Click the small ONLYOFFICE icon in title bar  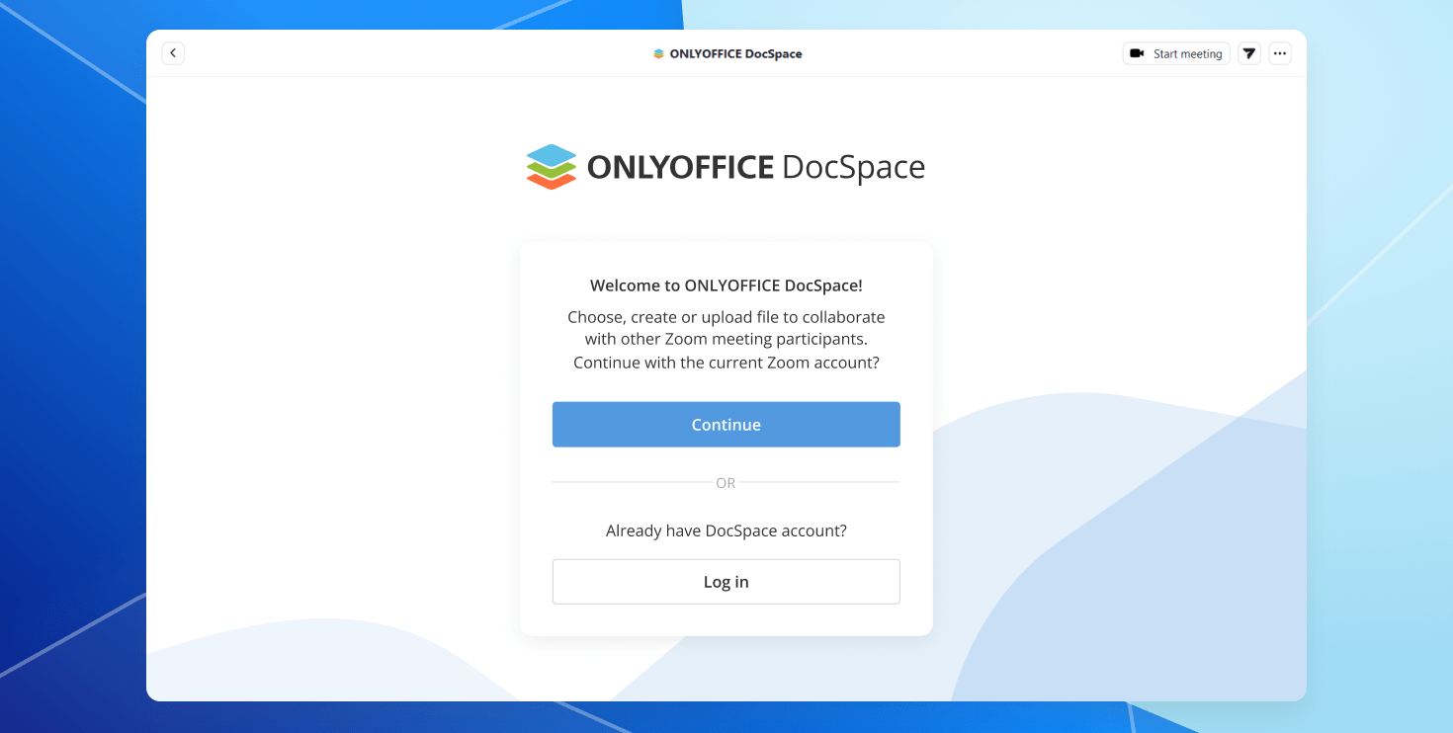tap(658, 54)
